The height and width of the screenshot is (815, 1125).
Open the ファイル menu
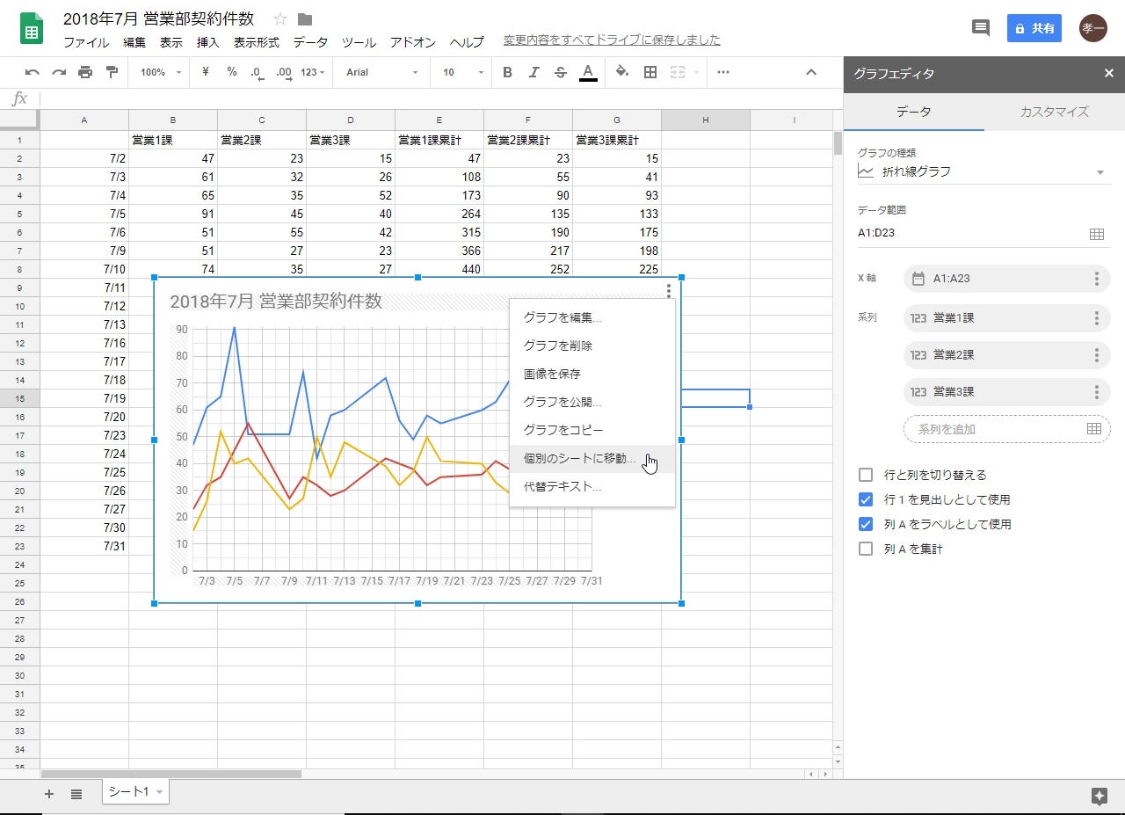86,42
